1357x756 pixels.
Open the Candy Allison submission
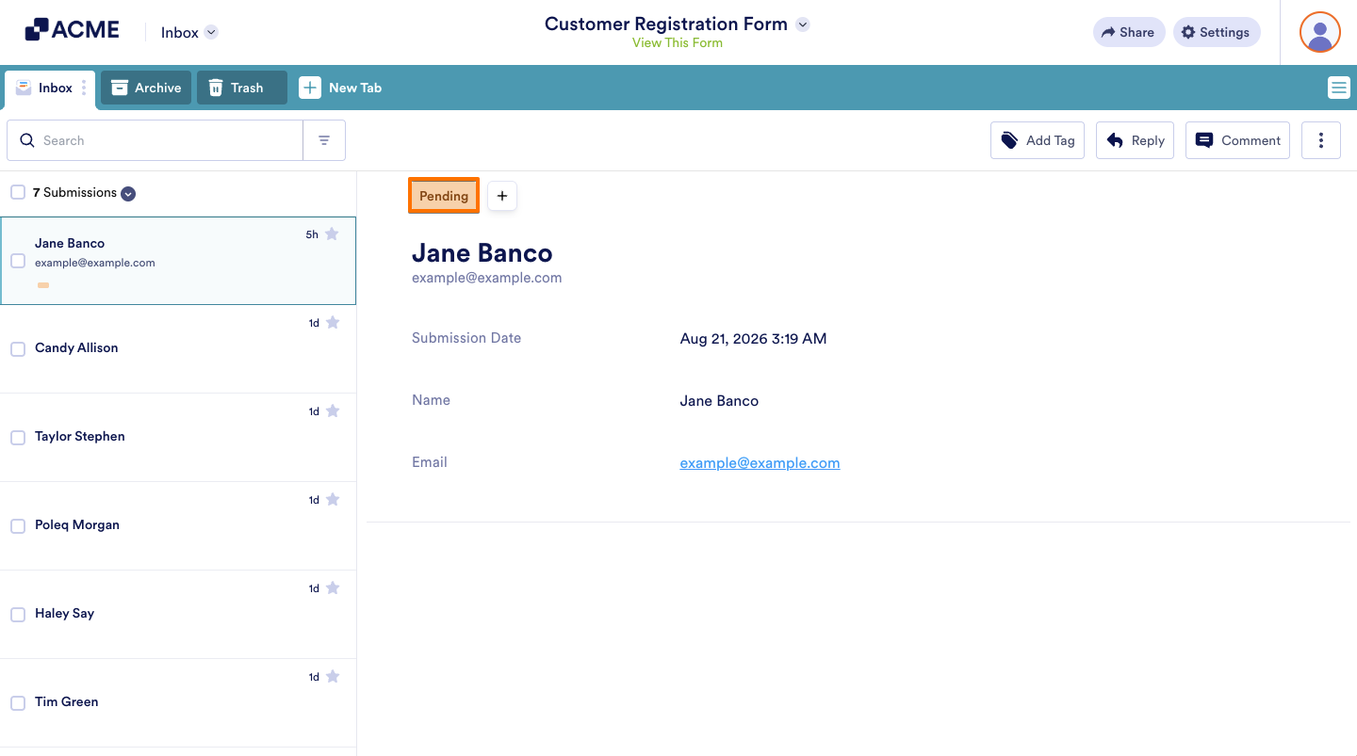[x=178, y=349]
